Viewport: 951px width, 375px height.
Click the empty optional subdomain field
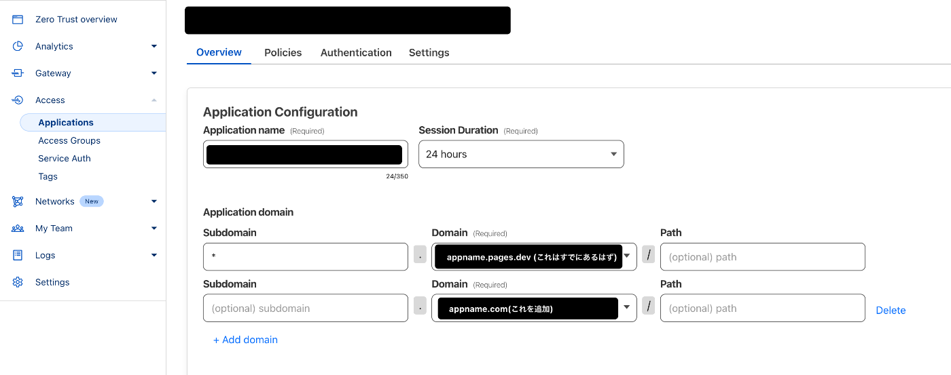[x=306, y=308]
